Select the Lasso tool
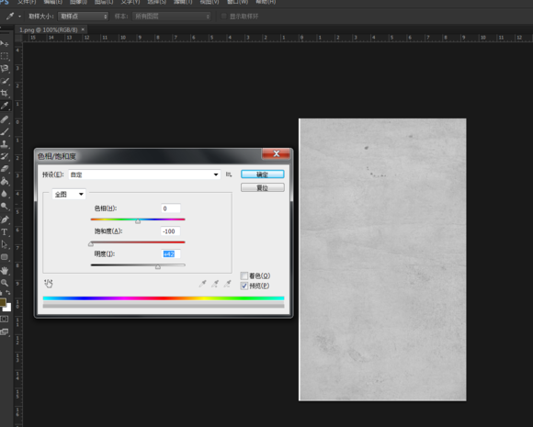The width and height of the screenshot is (533, 427). (x=5, y=69)
